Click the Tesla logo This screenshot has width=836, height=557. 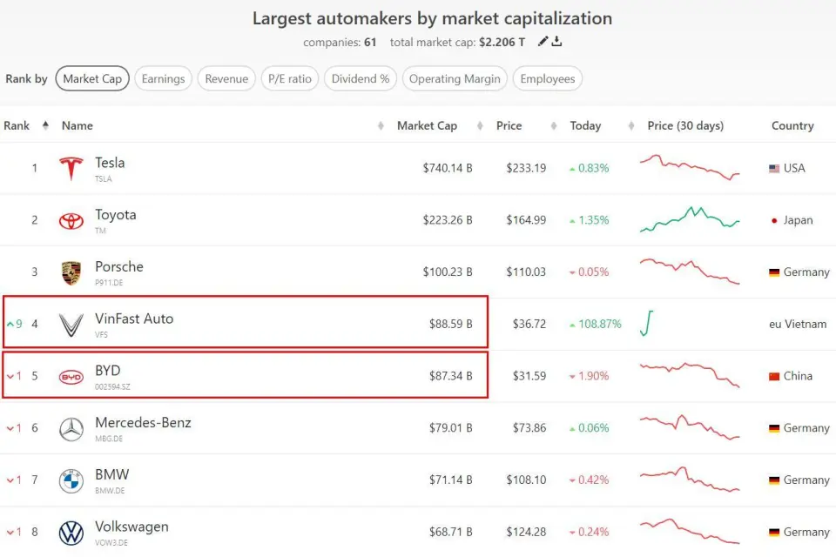[71, 169]
